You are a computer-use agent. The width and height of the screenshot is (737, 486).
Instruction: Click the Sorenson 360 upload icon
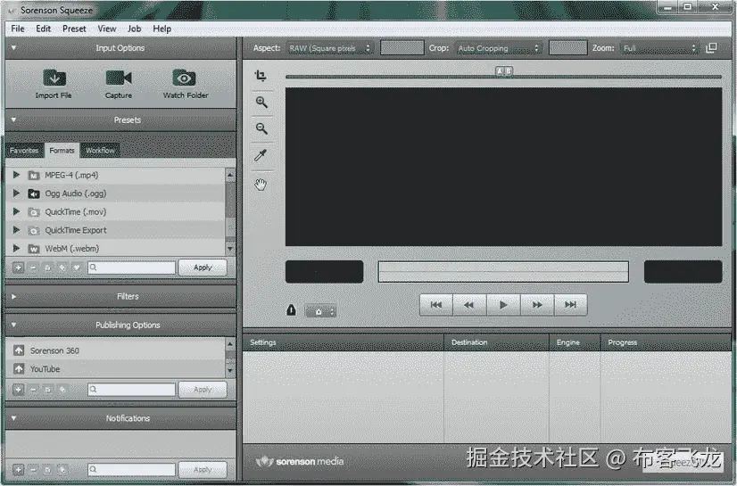(x=19, y=350)
